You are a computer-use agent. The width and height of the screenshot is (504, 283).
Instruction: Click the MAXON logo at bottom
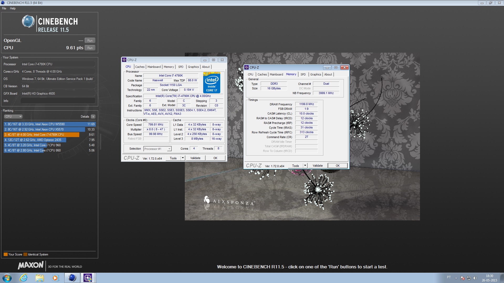pyautogui.click(x=31, y=265)
